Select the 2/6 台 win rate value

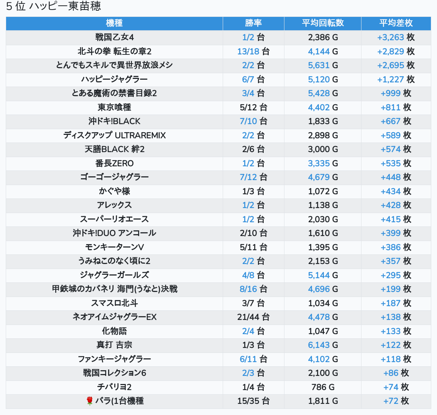pyautogui.click(x=253, y=149)
